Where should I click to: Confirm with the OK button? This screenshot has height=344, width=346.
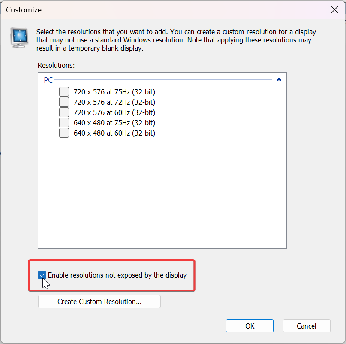250,326
